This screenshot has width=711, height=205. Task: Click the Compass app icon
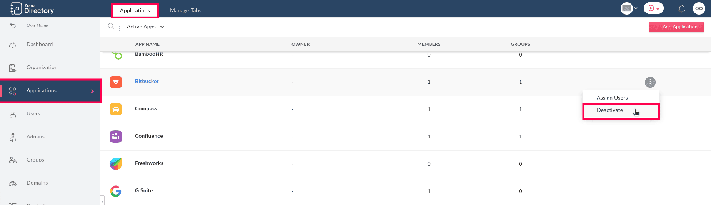[x=116, y=109]
